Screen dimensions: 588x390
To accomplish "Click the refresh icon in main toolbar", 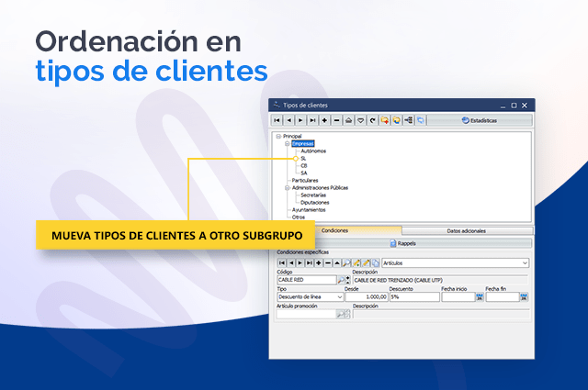I will (x=372, y=120).
